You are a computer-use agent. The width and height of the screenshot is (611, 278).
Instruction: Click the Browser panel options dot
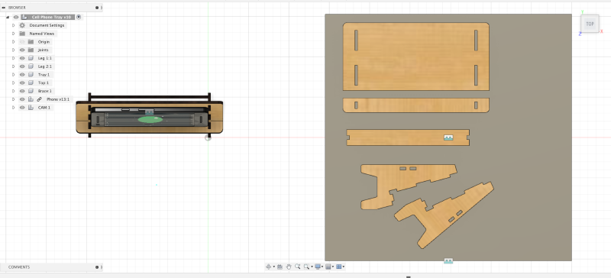(x=97, y=8)
